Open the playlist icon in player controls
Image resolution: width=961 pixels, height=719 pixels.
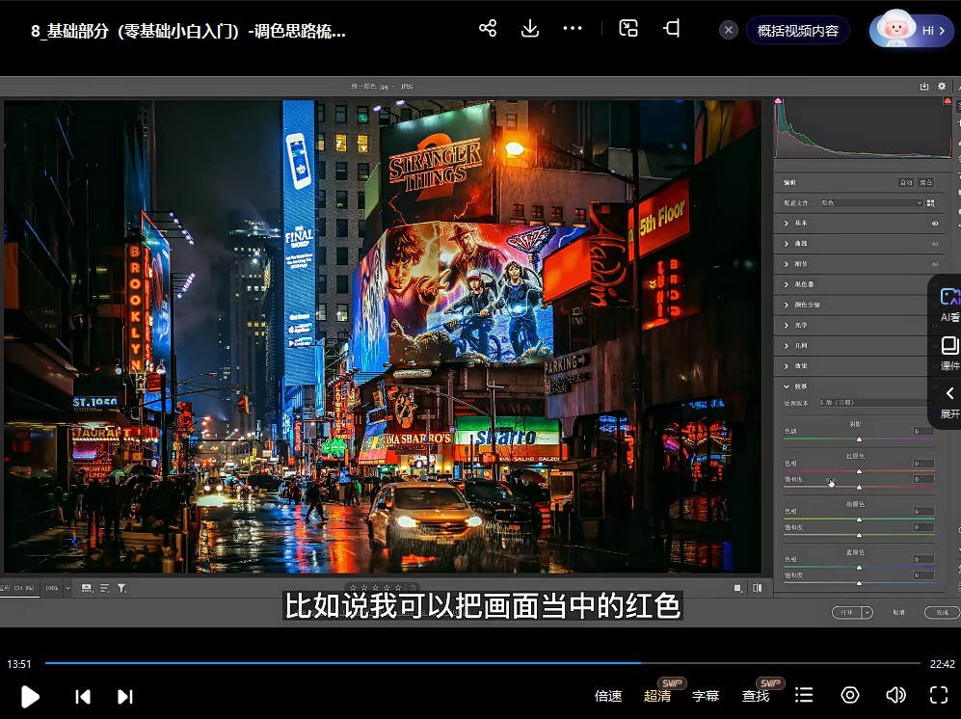(804, 695)
